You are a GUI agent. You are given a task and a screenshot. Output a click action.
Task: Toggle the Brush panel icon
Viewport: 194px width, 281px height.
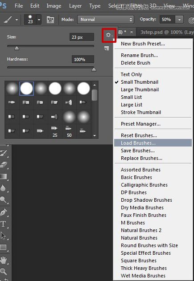click(x=50, y=20)
